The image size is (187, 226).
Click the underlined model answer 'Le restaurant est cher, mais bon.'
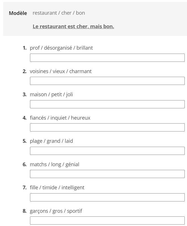pyautogui.click(x=73, y=27)
